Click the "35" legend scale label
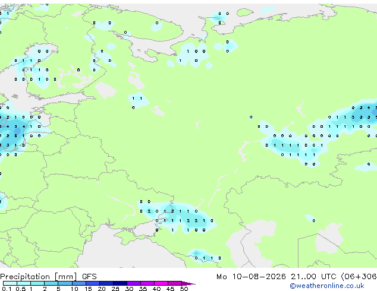This screenshot has height=291, width=377. pos(143,289)
